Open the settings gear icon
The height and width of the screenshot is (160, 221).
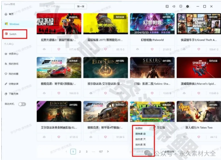[187, 6]
